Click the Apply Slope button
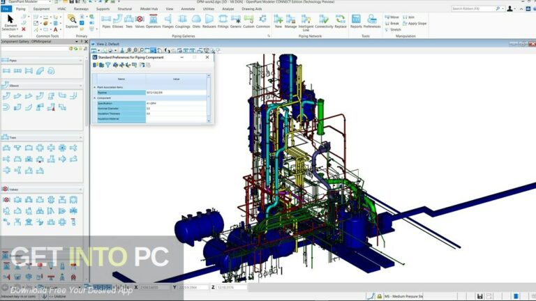The width and height of the screenshot is (536, 301). pyautogui.click(x=415, y=24)
